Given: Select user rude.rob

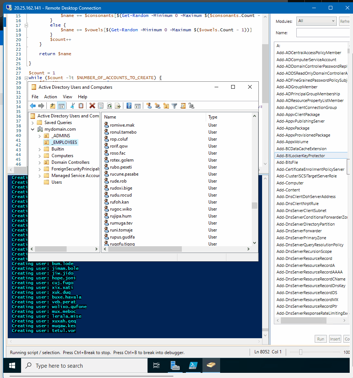Looking at the screenshot, I should 118,181.
